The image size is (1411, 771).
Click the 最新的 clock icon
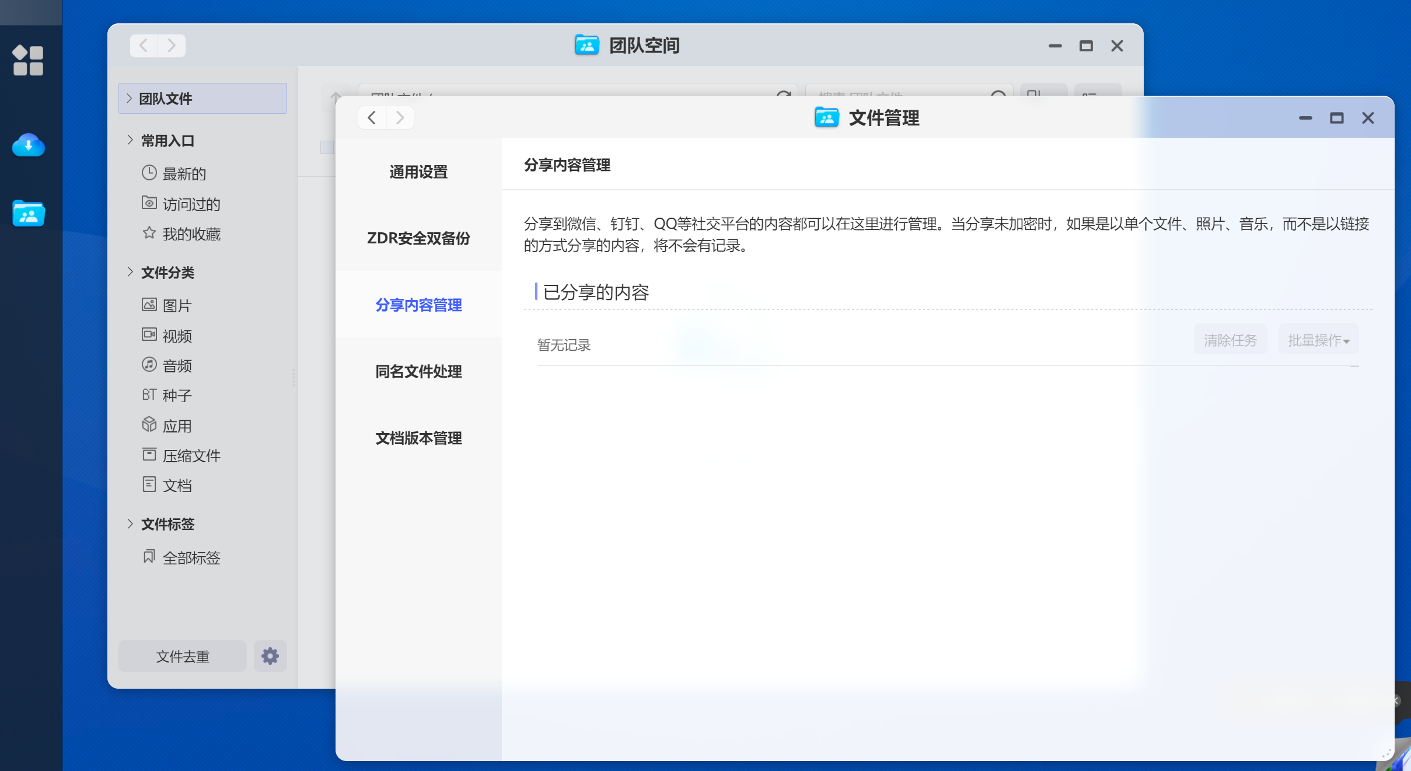coord(149,173)
